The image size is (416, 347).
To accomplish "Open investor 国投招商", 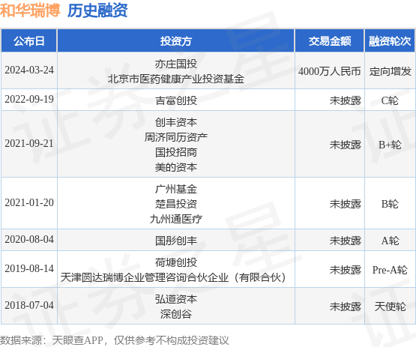I will pyautogui.click(x=176, y=152).
